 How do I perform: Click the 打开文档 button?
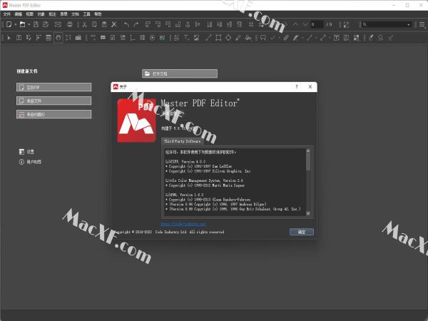[180, 73]
